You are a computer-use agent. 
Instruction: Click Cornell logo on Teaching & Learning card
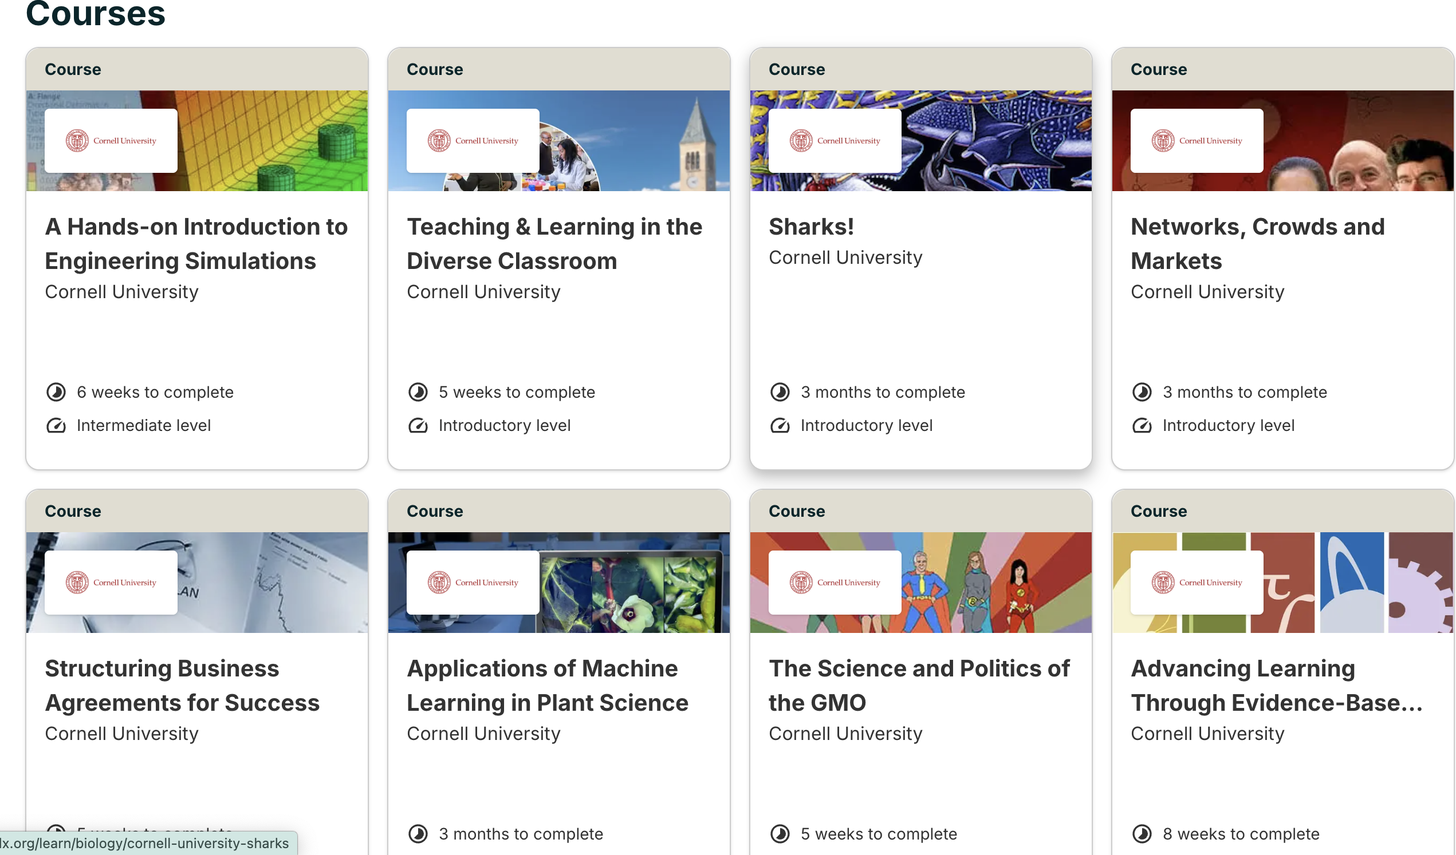473,141
